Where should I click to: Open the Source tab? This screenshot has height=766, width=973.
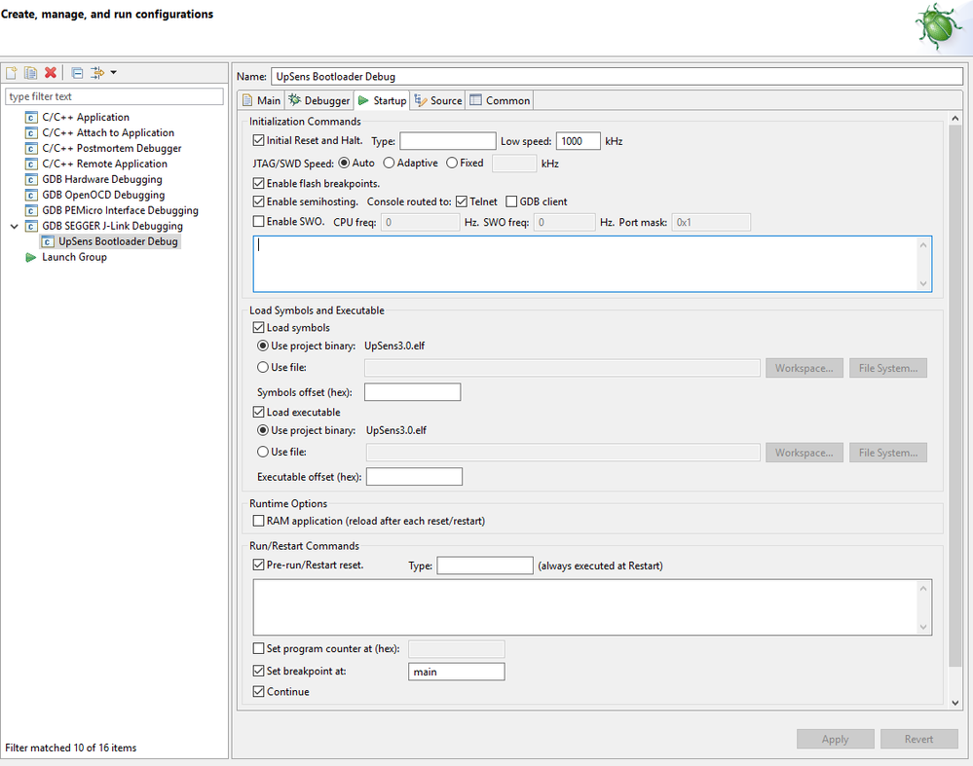tap(438, 100)
